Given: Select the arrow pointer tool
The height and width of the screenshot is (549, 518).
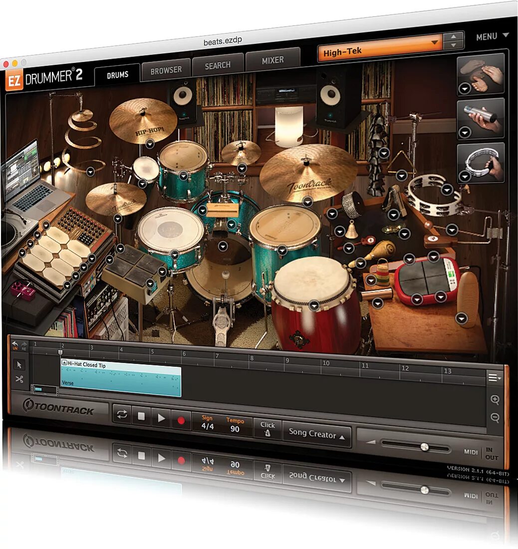Looking at the screenshot, I should 19,364.
